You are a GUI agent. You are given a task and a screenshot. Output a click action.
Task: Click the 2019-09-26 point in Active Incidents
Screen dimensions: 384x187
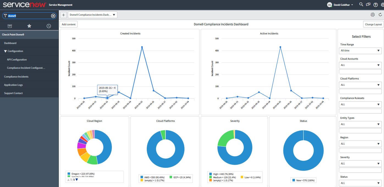291,91
